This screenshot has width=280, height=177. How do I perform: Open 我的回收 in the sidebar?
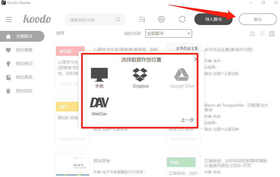click(x=24, y=91)
